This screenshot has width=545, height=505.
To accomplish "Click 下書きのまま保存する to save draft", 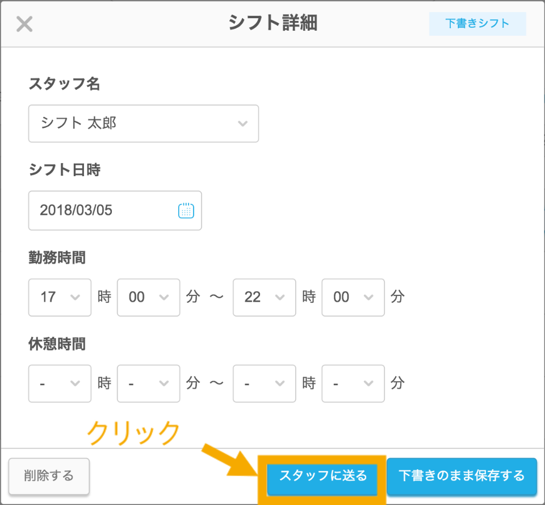I will 462,475.
